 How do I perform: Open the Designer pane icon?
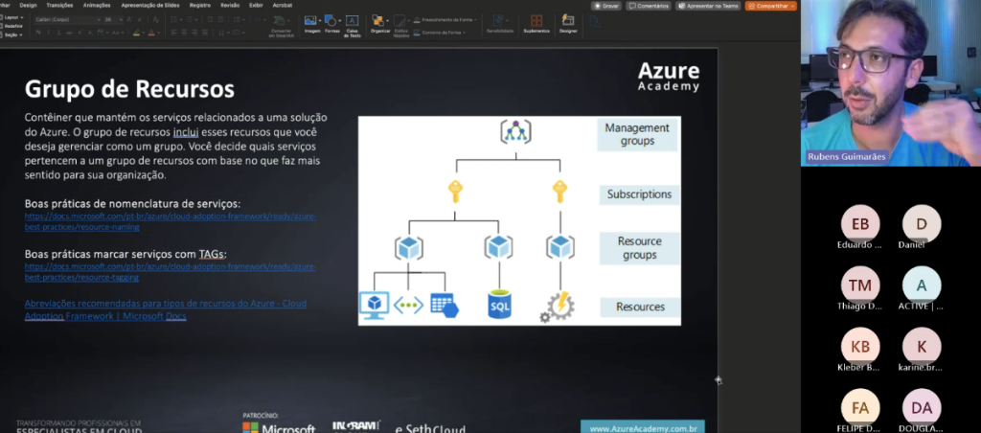(x=568, y=22)
